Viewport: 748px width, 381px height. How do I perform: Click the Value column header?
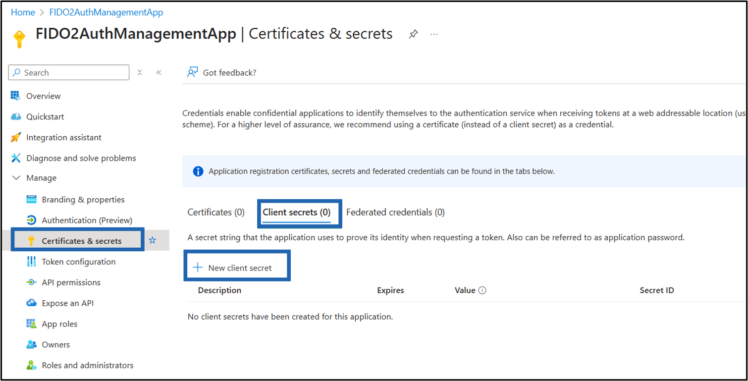(x=465, y=290)
